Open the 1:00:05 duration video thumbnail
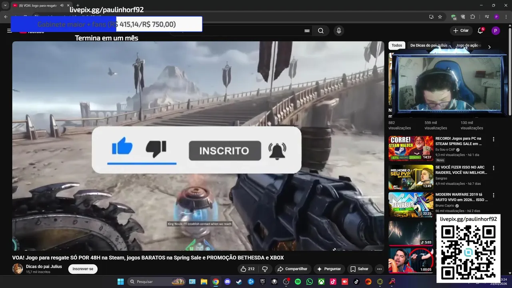Image resolution: width=512 pixels, height=288 pixels. (411, 260)
